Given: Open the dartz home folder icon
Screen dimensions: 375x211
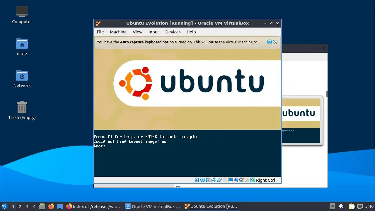Looking at the screenshot, I should coord(22,47).
